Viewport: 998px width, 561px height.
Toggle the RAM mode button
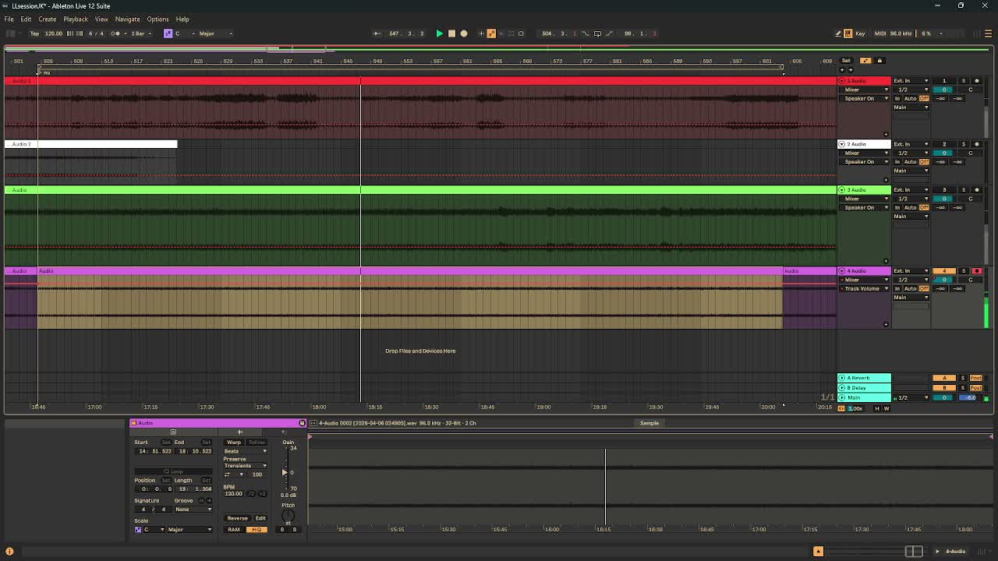(x=234, y=530)
